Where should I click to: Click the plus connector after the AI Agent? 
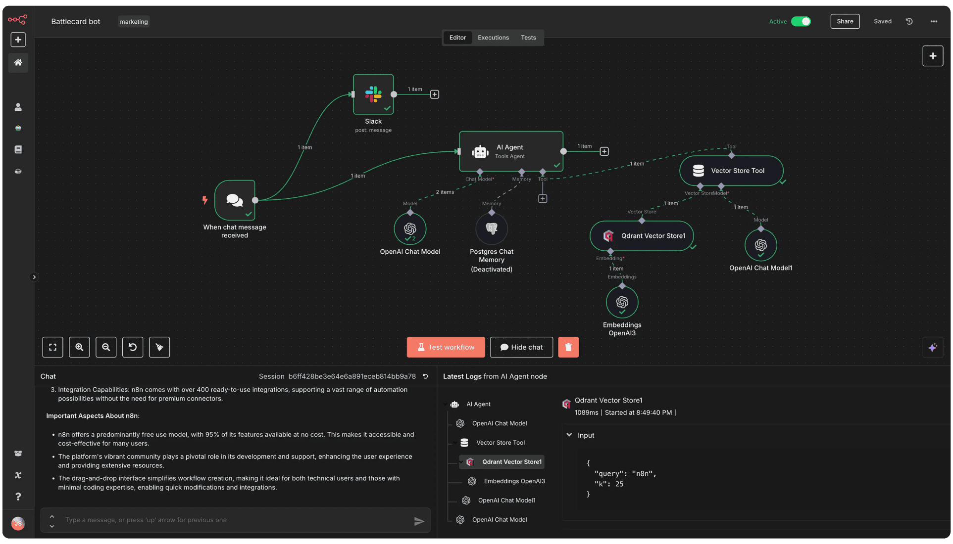(x=604, y=151)
